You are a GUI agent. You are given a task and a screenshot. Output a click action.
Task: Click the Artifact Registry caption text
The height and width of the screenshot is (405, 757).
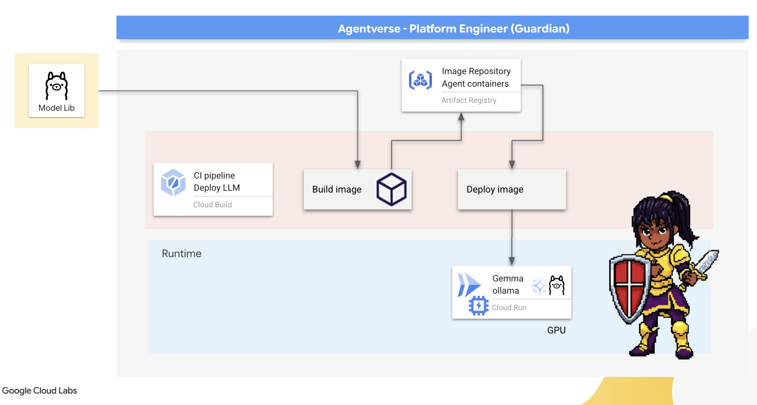click(x=469, y=100)
